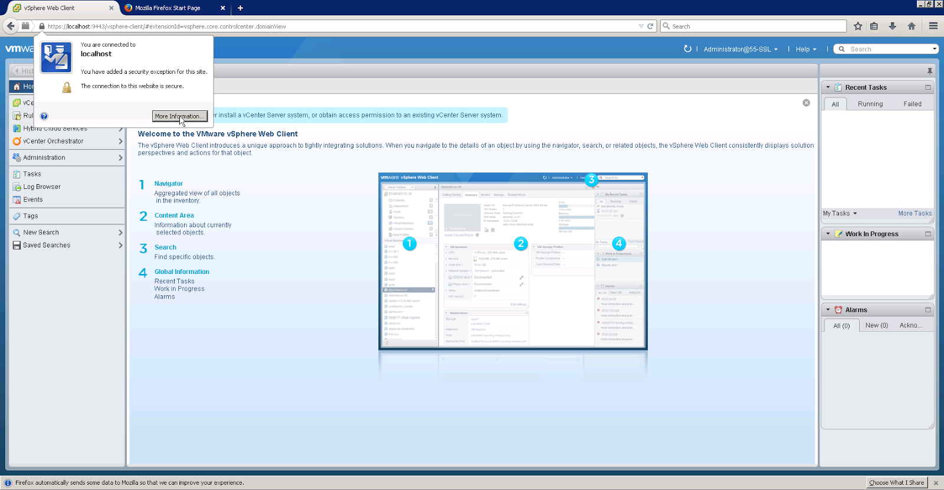Viewport: 944px width, 490px height.
Task: Select the Acknowledged alarms tab
Action: coord(911,325)
